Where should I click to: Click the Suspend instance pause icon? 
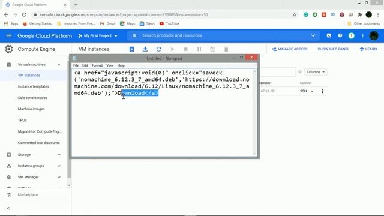[x=199, y=49]
